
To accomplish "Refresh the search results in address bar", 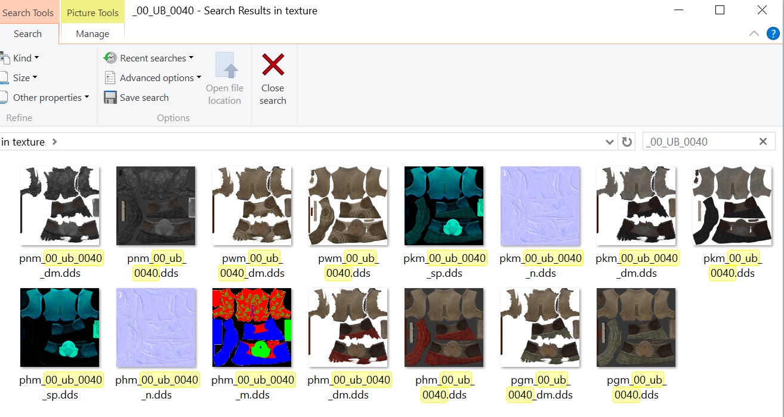I will (x=626, y=142).
